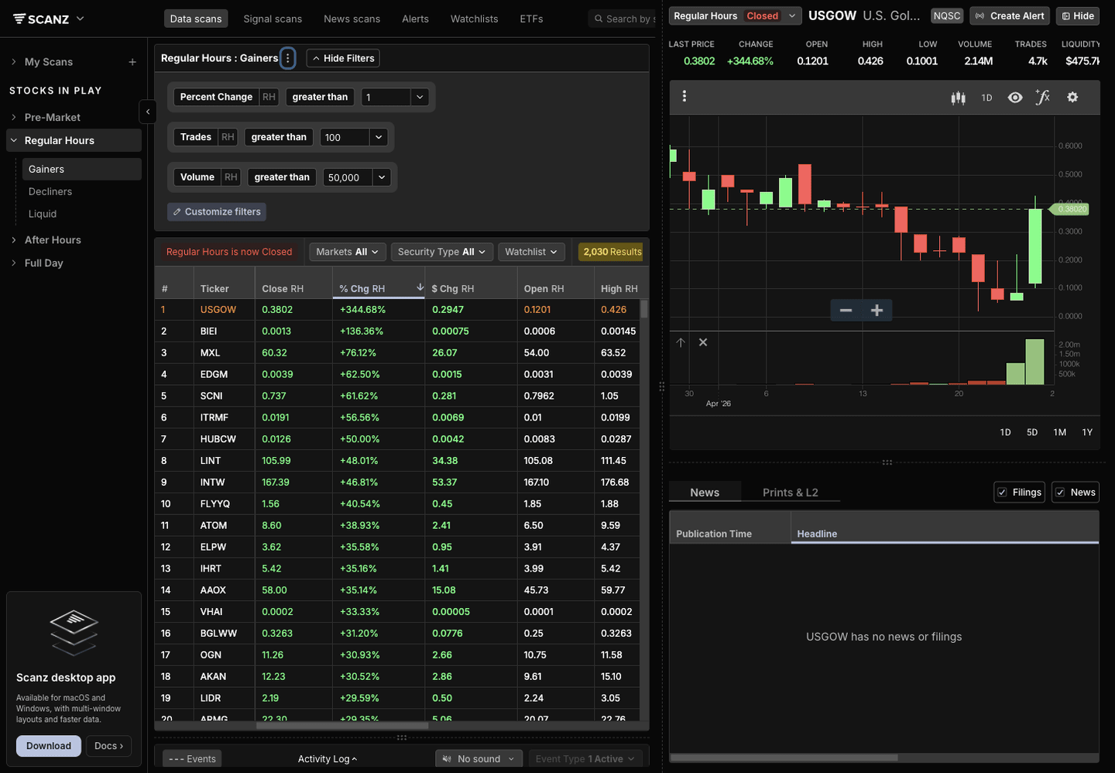Click the scan table vertical scrollbar
Image resolution: width=1115 pixels, height=773 pixels.
644,310
